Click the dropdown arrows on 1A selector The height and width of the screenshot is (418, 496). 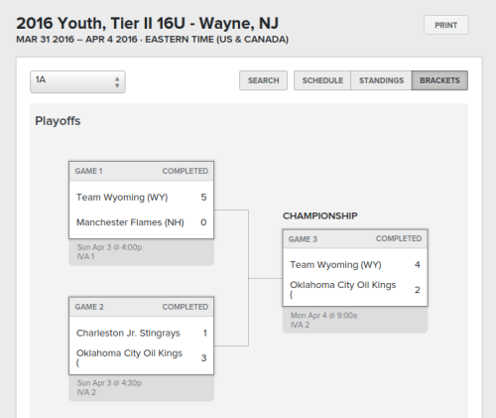click(x=117, y=82)
